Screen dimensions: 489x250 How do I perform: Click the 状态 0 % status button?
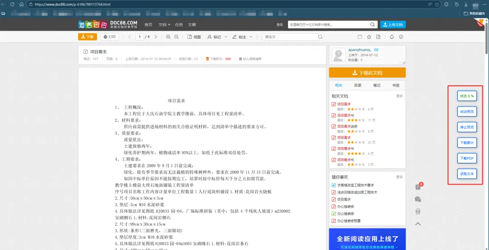467,96
